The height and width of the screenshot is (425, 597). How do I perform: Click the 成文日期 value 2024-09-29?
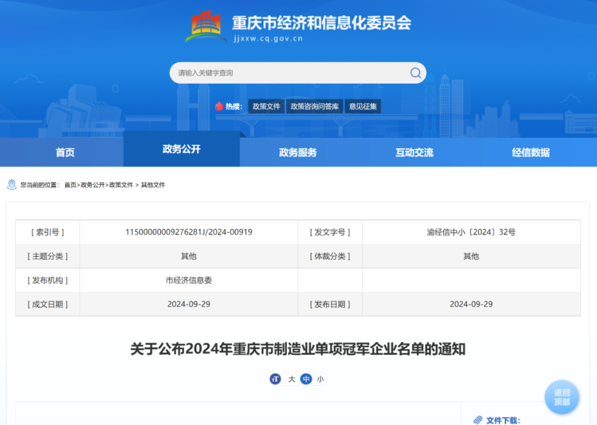tap(189, 304)
